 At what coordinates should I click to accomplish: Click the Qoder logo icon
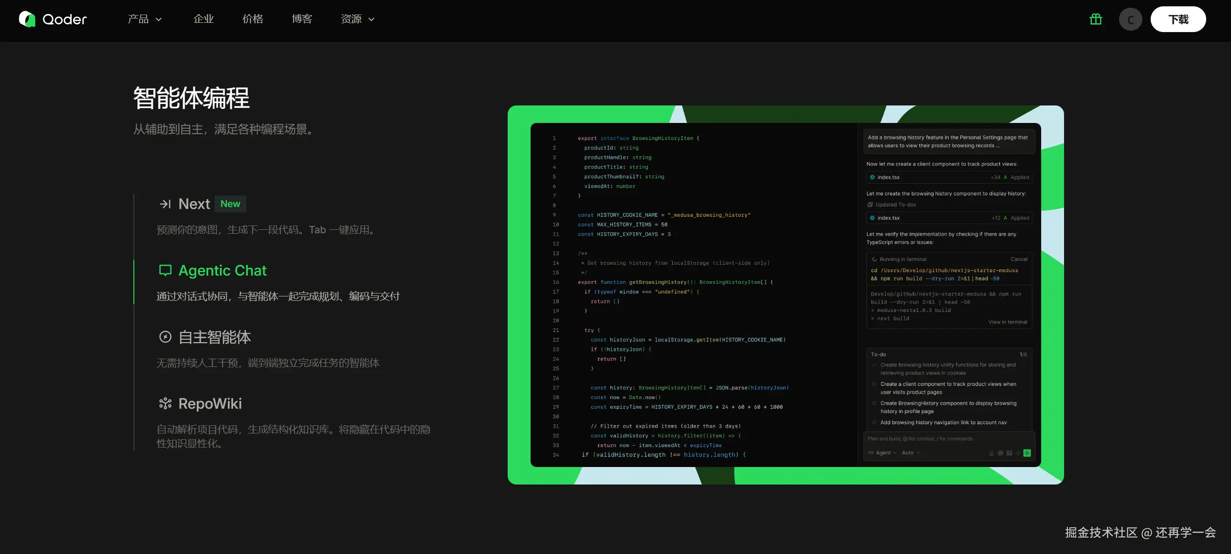[27, 19]
